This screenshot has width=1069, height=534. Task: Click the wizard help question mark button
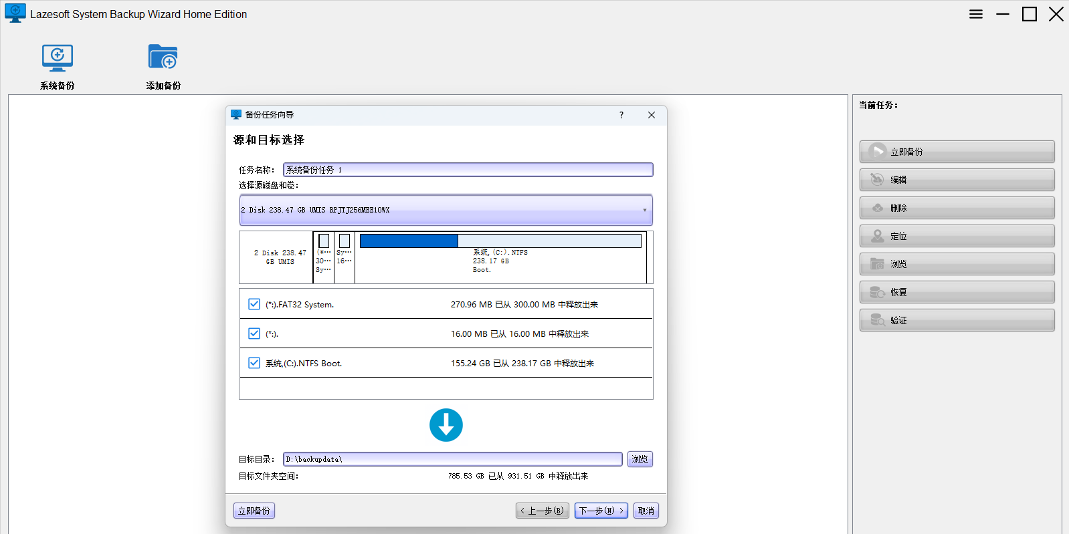(621, 115)
